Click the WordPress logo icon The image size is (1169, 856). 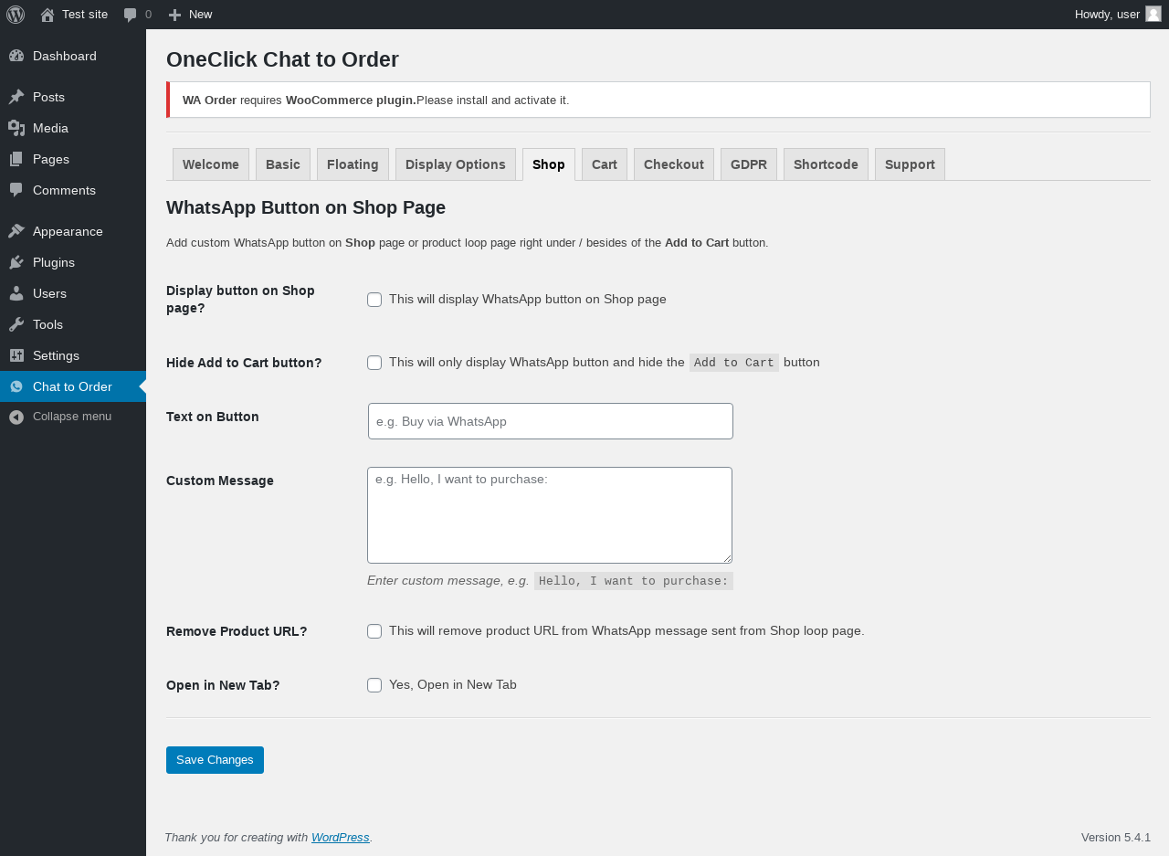point(16,15)
